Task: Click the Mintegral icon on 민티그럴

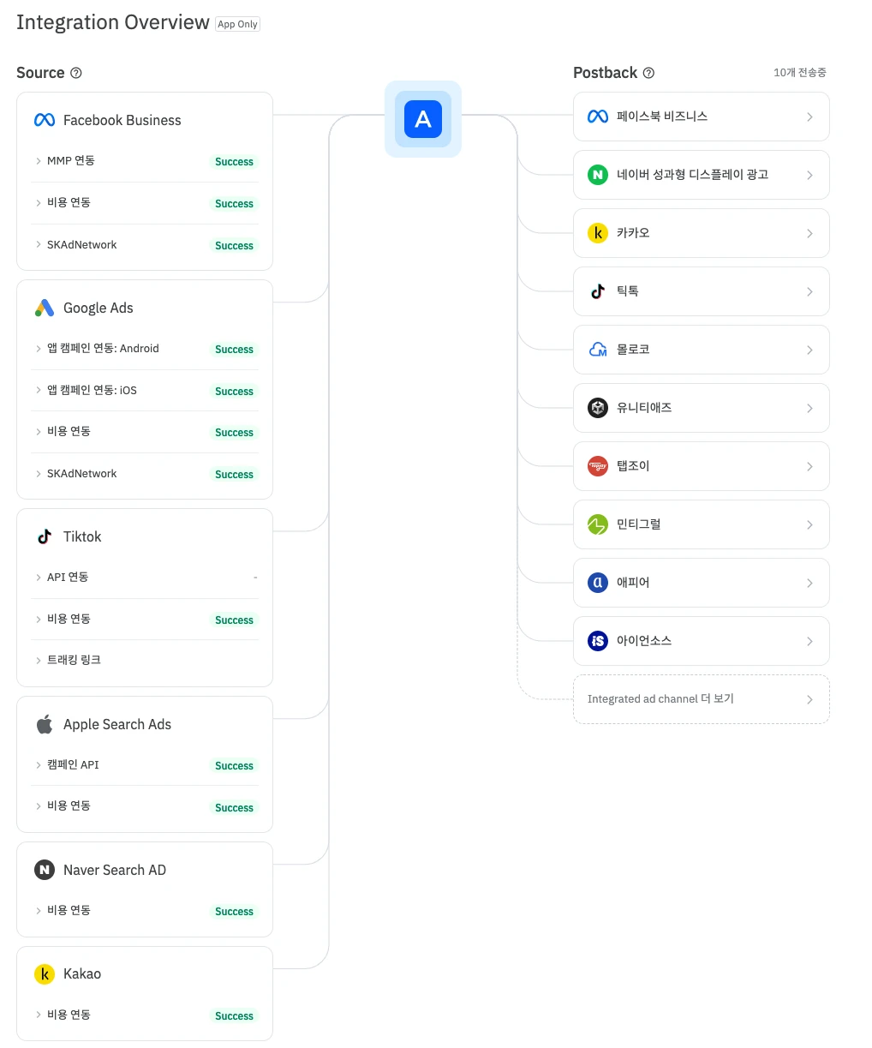Action: point(598,524)
